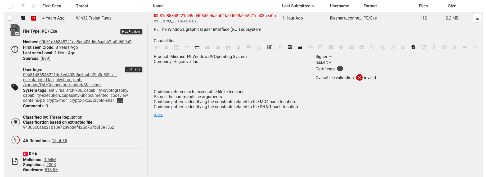Click the circle status header icon
486x177 pixels.
(x=34, y=6)
